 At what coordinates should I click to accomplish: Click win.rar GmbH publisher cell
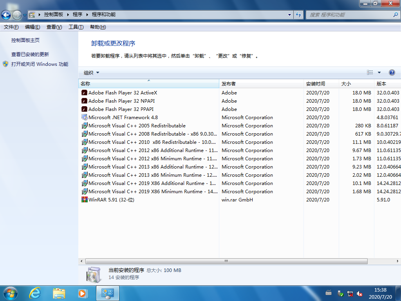click(x=237, y=199)
